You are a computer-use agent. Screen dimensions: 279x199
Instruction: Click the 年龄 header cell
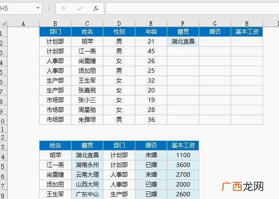151,32
